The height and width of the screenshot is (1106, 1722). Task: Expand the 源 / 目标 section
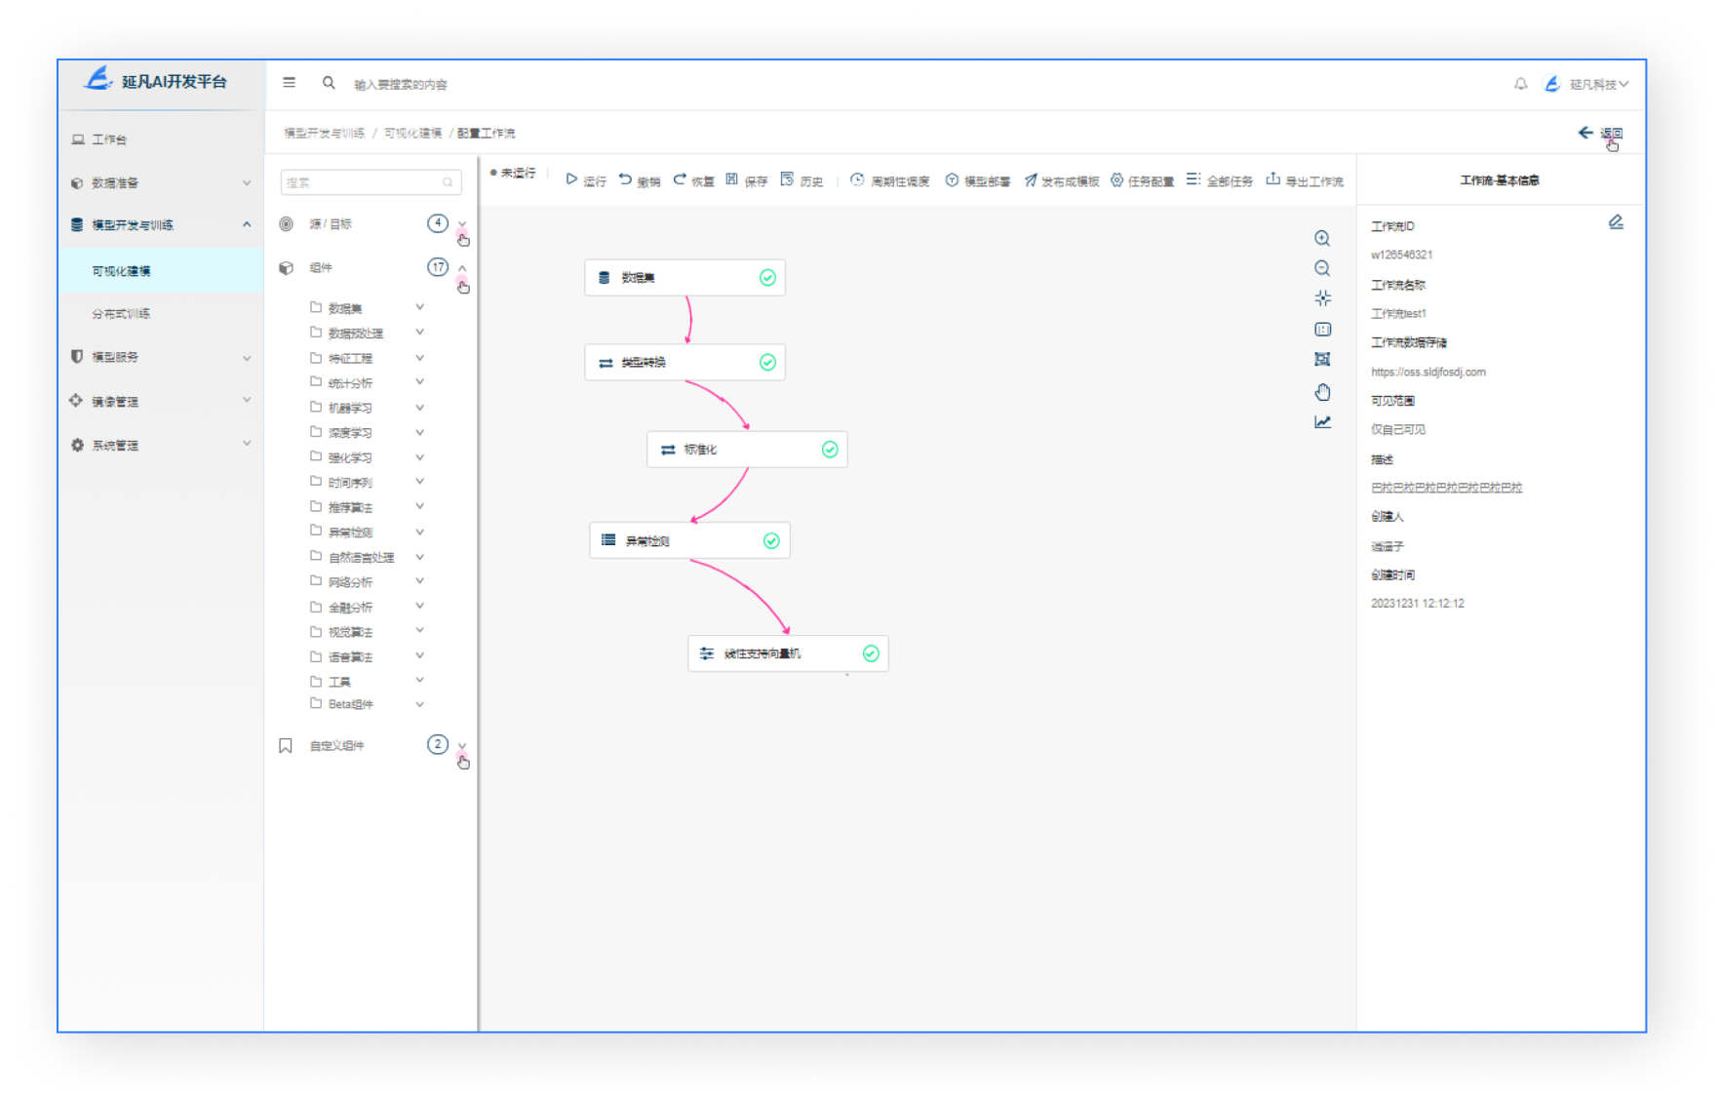tap(462, 224)
